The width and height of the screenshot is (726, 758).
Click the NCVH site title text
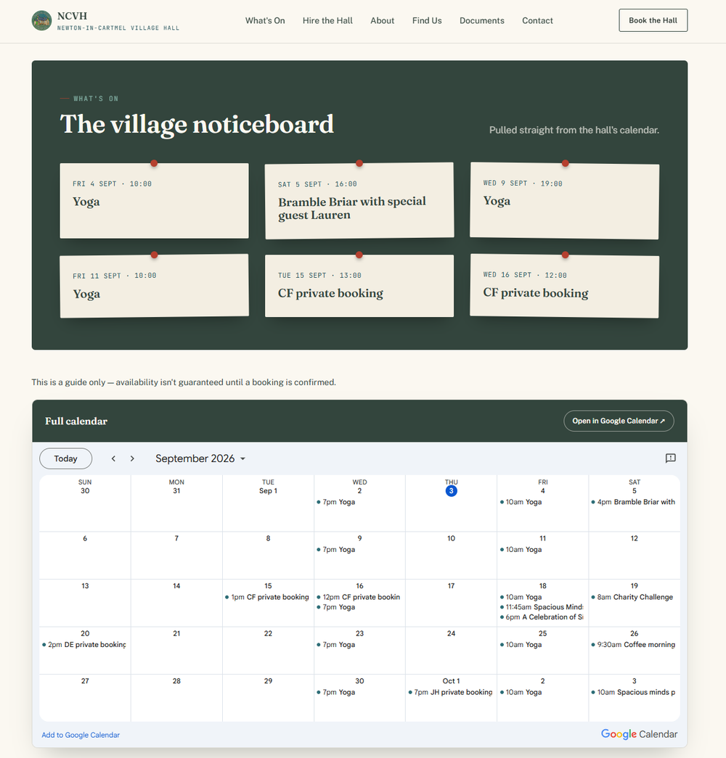pos(72,16)
